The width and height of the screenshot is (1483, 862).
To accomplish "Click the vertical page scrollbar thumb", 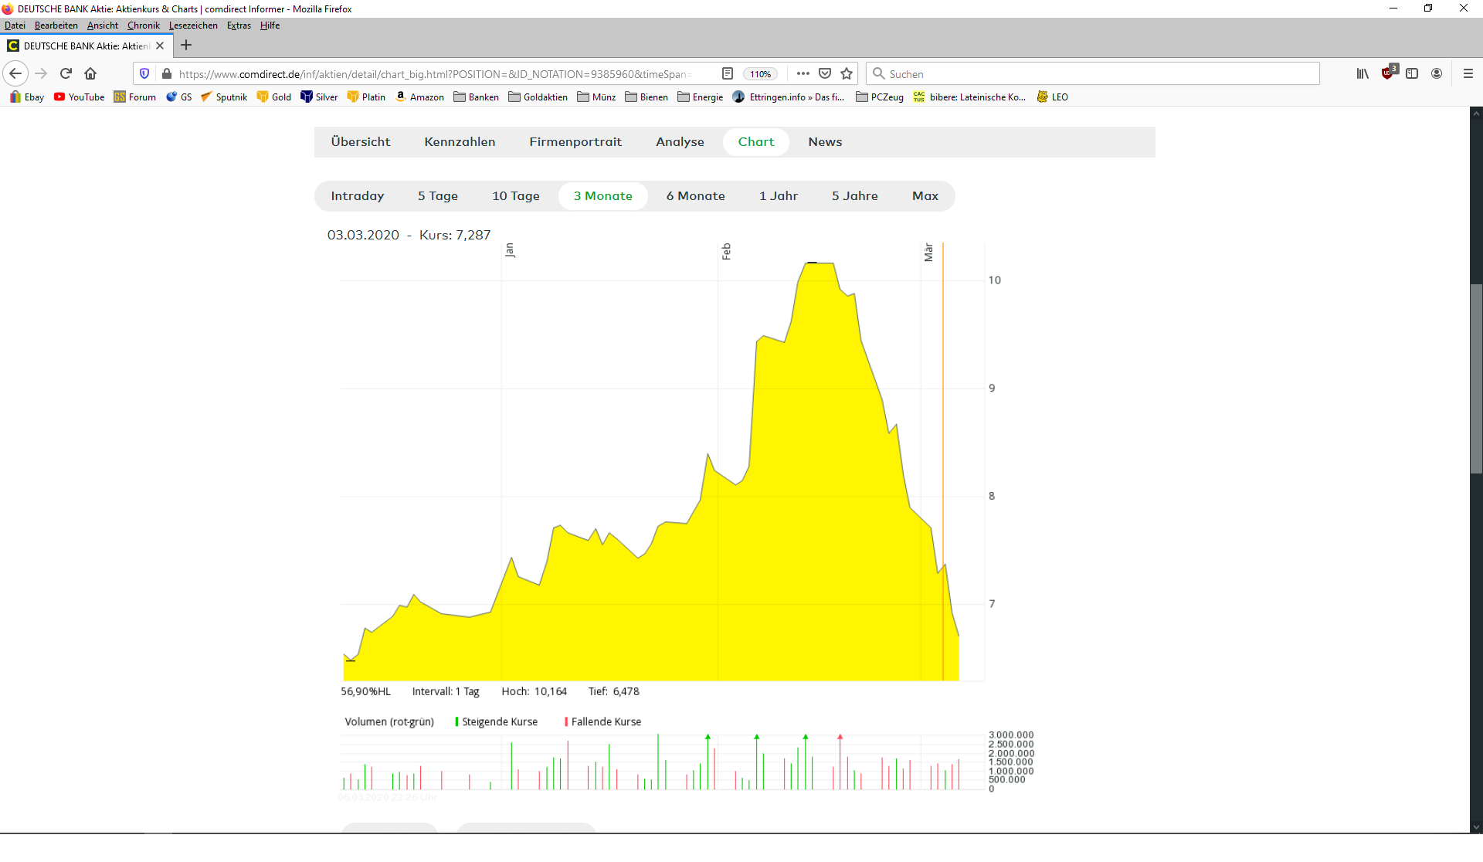I will tap(1476, 378).
